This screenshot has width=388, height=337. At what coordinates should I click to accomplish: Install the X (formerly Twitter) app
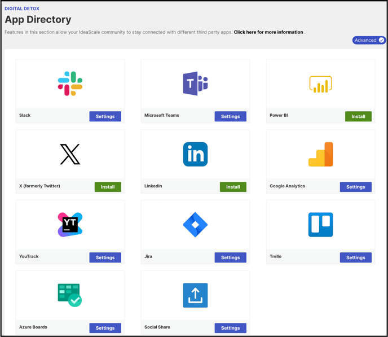[x=108, y=187]
